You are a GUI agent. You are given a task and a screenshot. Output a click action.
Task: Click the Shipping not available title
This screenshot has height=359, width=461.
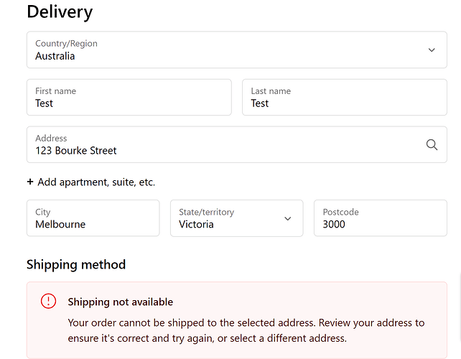[x=121, y=302]
